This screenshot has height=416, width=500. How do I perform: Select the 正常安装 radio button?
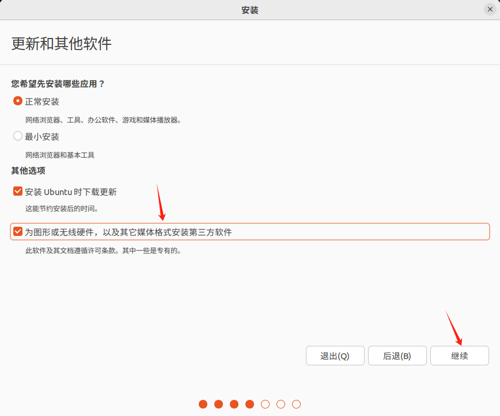(18, 101)
